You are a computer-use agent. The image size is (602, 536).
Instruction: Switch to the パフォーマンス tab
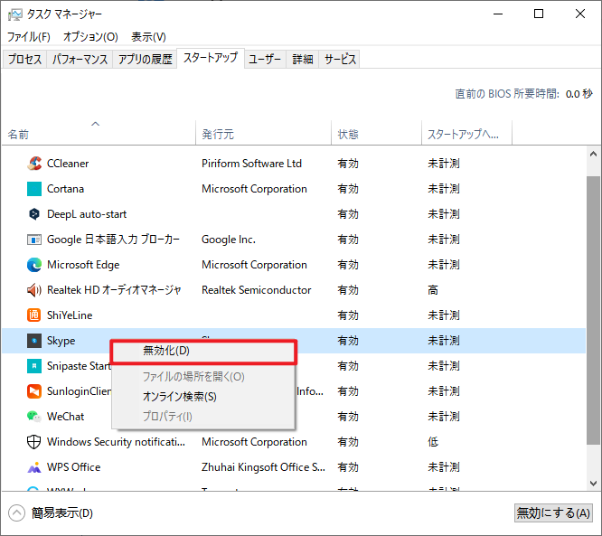click(80, 59)
